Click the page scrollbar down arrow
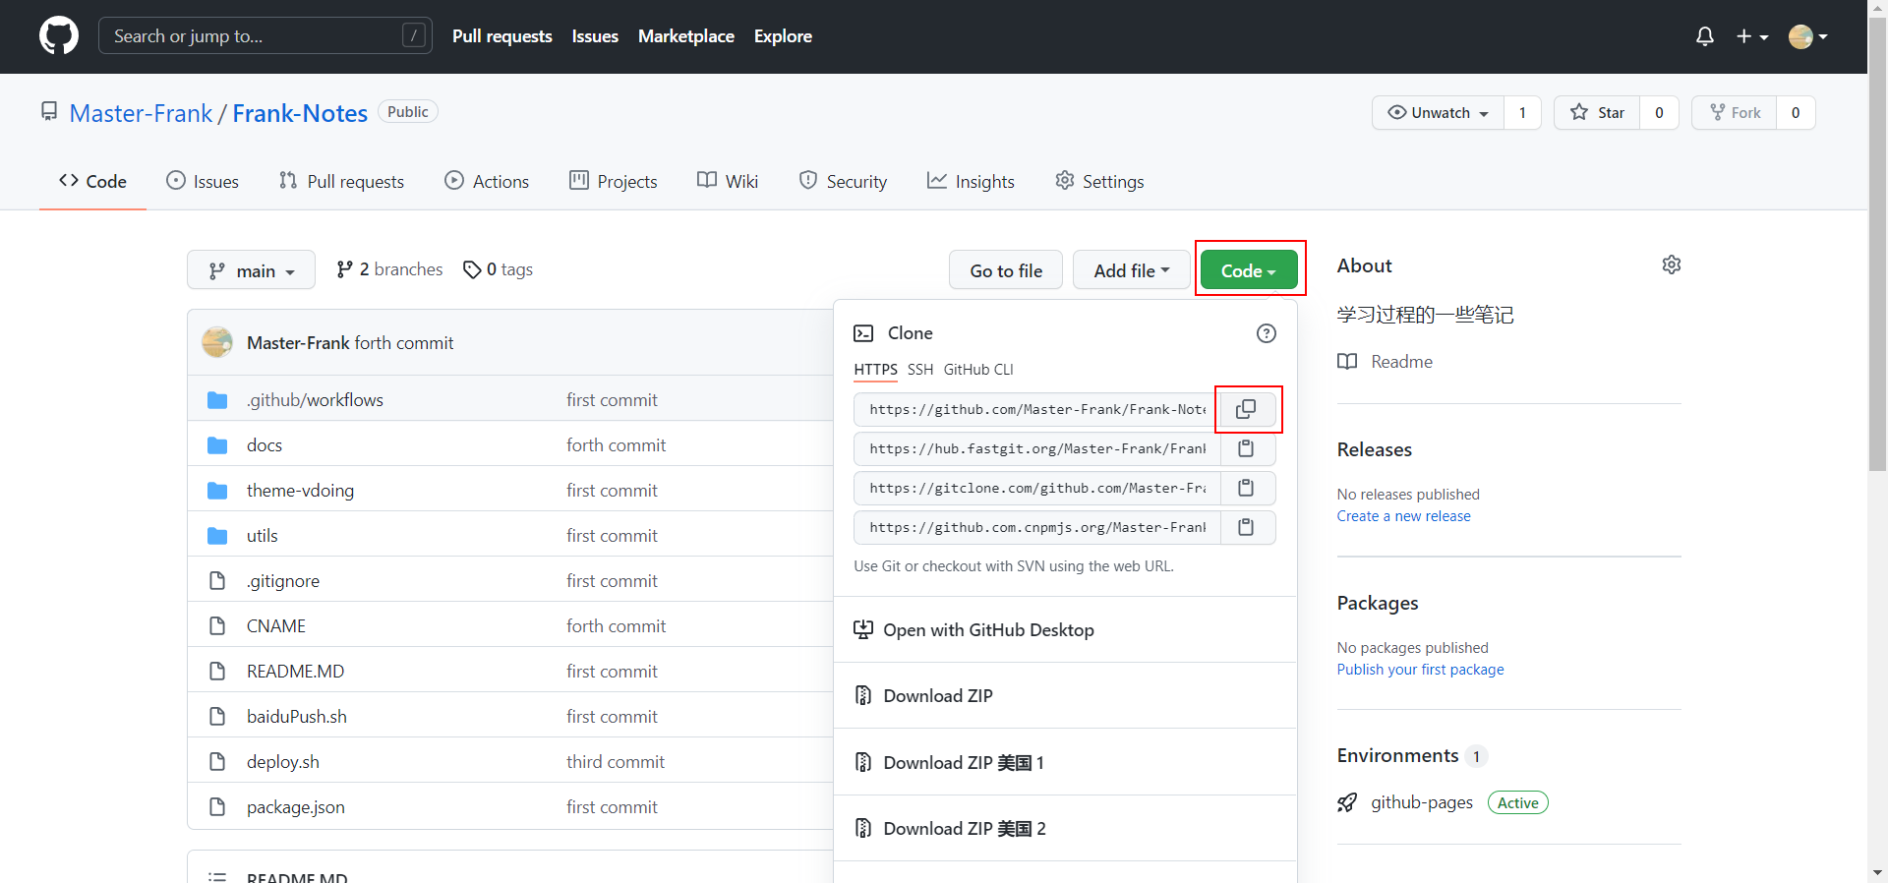The height and width of the screenshot is (883, 1888). [x=1878, y=872]
